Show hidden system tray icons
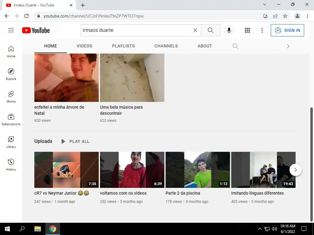Screen dimensions: 314x235 coord(259,229)
